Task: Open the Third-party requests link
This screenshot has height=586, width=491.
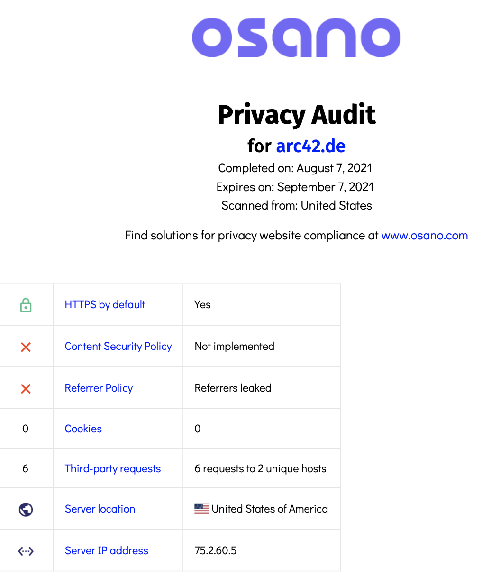Action: click(113, 469)
